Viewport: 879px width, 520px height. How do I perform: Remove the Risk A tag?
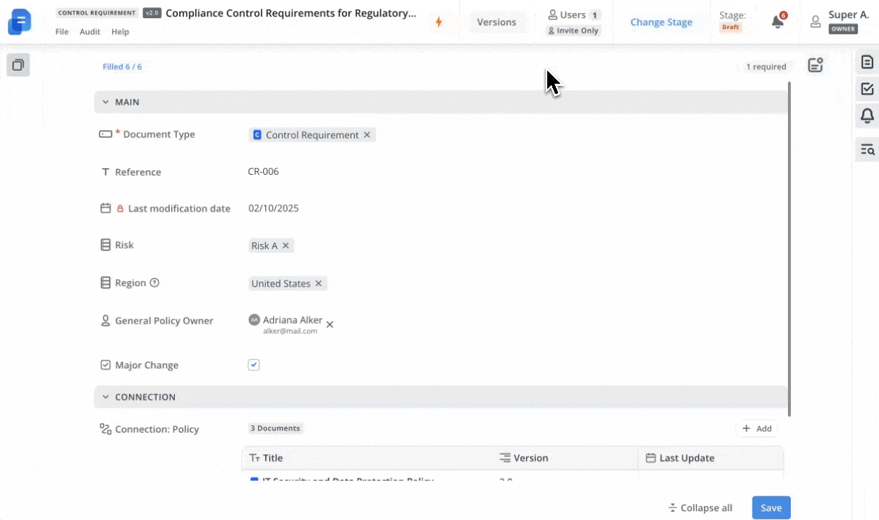[x=286, y=246]
